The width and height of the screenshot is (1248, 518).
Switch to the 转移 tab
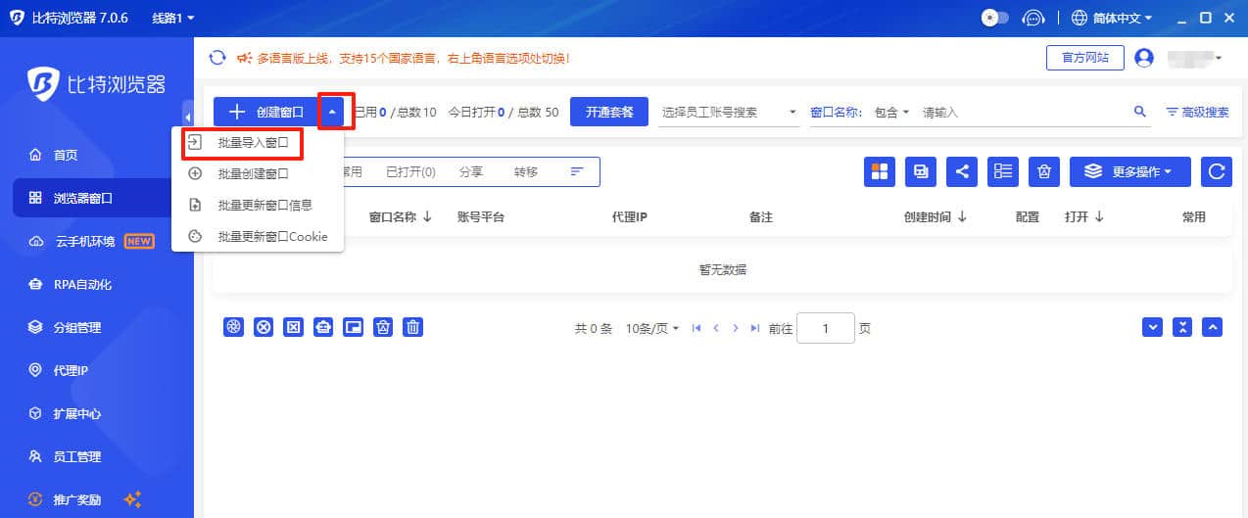pyautogui.click(x=526, y=171)
